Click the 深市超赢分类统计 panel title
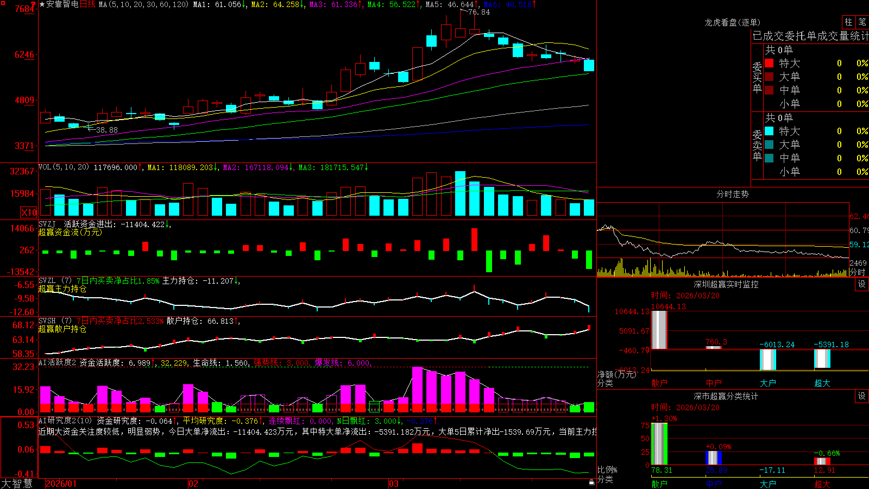 tap(726, 396)
